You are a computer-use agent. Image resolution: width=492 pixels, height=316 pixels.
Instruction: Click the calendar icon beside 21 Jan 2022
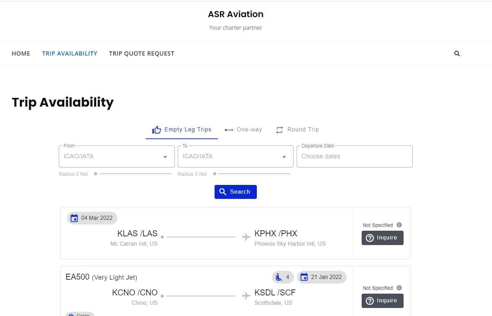click(x=304, y=277)
